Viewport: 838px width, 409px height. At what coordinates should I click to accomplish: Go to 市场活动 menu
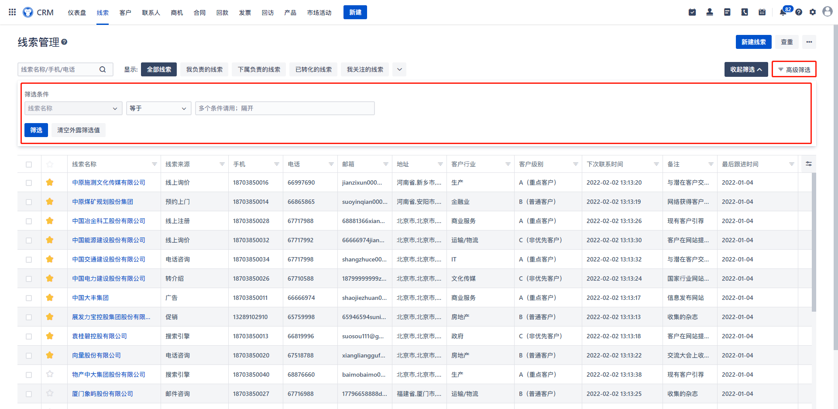pos(319,13)
